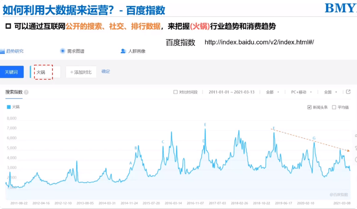The image size is (357, 209).
Task: Expand the 全部 time span dropdown
Action: point(272,92)
